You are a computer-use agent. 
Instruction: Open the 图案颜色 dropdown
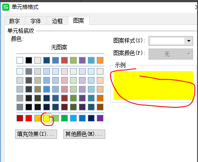click(171, 54)
